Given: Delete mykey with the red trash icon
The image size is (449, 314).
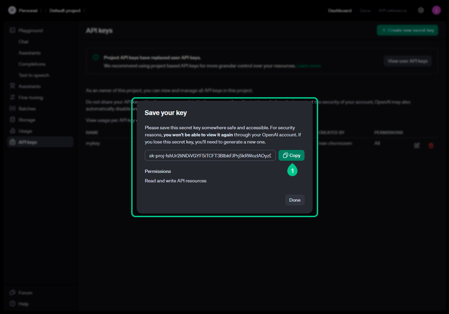Looking at the screenshot, I should [x=431, y=145].
